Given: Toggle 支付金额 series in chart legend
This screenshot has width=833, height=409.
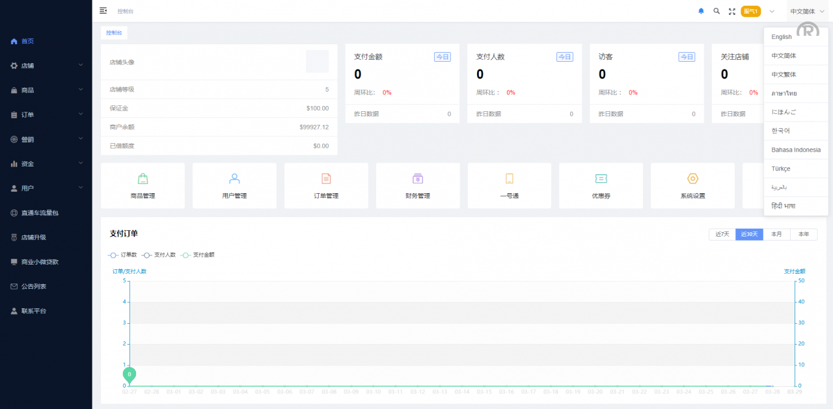Looking at the screenshot, I should [x=197, y=255].
